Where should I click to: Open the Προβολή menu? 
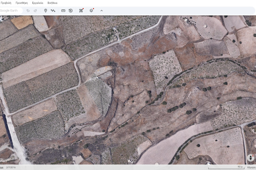[x=6, y=3]
